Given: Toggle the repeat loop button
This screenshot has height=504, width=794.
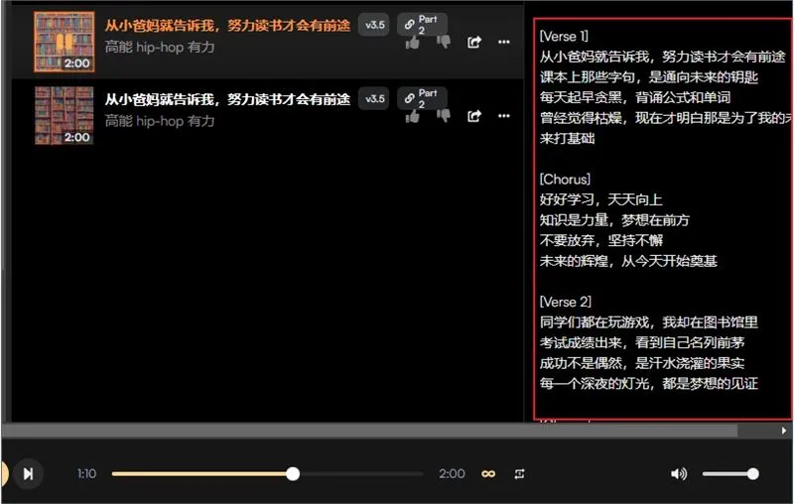Looking at the screenshot, I should click(519, 474).
